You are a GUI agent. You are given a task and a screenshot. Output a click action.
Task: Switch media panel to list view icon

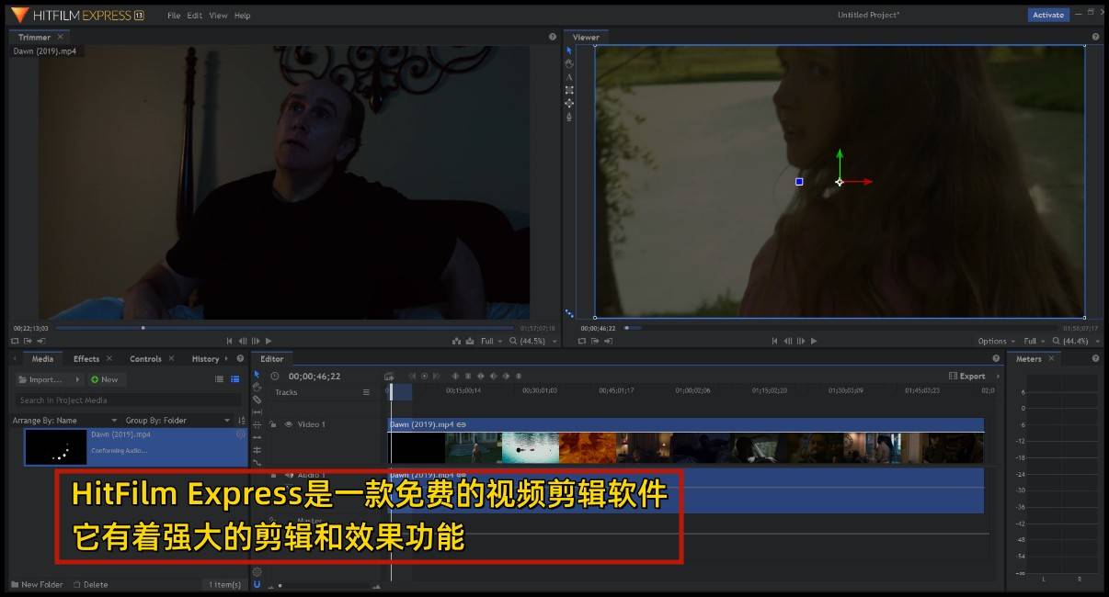[x=219, y=379]
